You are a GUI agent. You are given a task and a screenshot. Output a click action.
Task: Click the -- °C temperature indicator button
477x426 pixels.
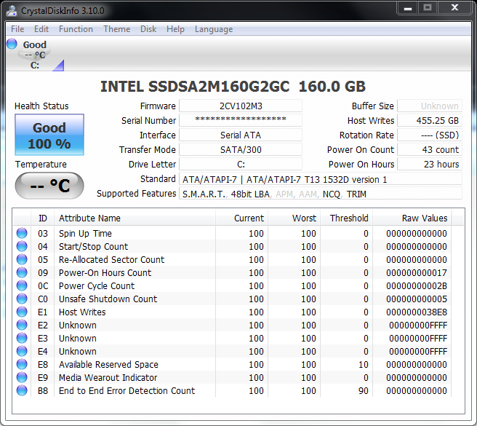coord(49,186)
